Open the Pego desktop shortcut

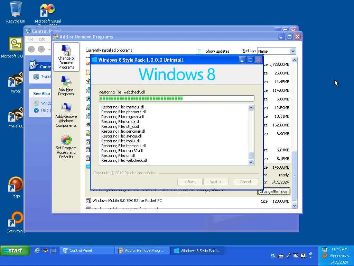coord(16,187)
